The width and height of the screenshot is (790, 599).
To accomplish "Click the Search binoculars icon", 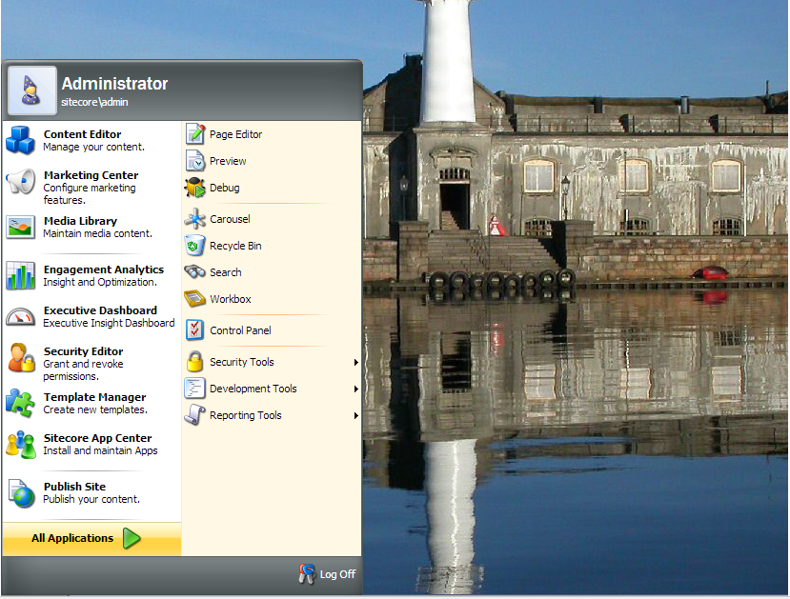I will (x=195, y=271).
